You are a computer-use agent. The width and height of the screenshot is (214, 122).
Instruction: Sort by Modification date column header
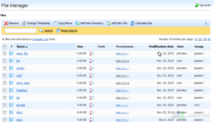(x=161, y=46)
